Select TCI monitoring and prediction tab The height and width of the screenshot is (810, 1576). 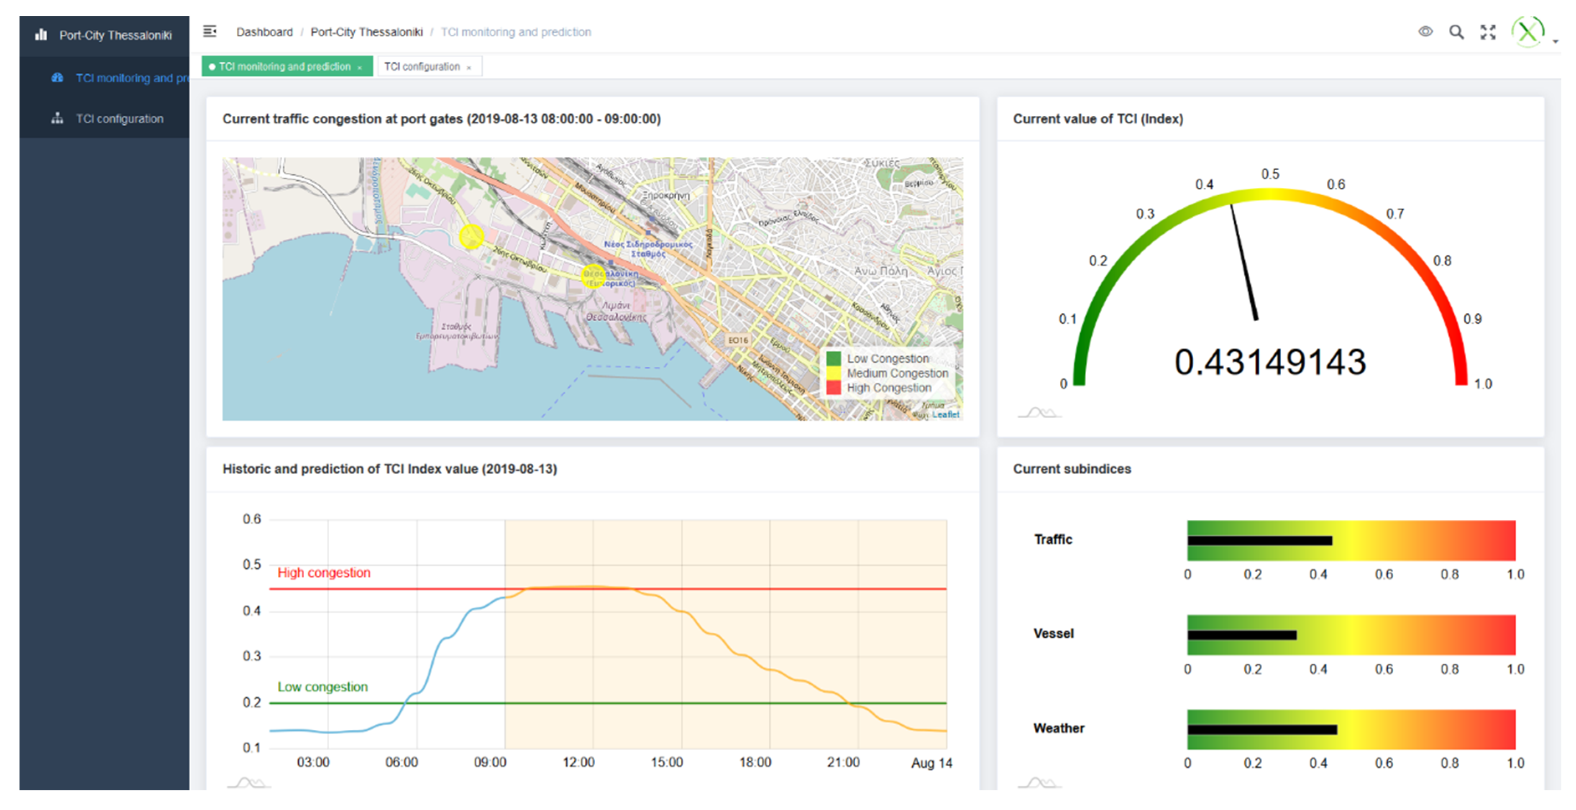coord(284,66)
